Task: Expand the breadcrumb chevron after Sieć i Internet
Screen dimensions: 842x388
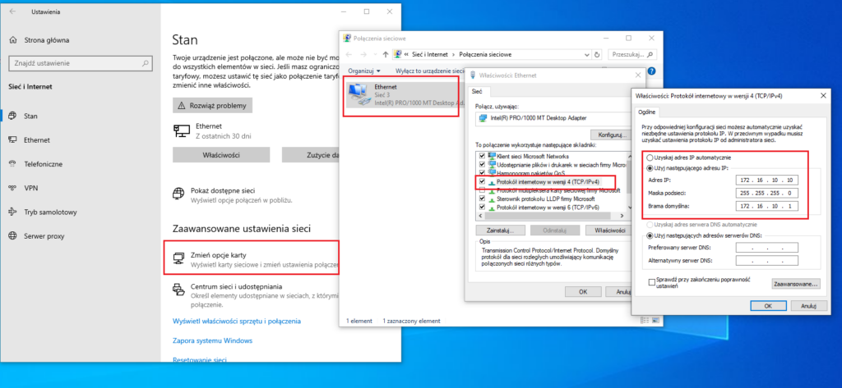Action: pos(453,53)
